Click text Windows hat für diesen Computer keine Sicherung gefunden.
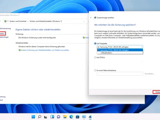Viewport: 160px width, 120px height. pos(42,47)
